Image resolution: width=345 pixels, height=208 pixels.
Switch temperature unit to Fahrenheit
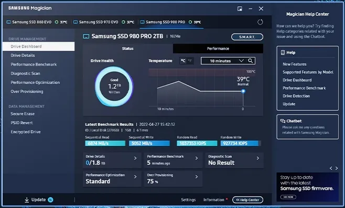tap(190, 61)
